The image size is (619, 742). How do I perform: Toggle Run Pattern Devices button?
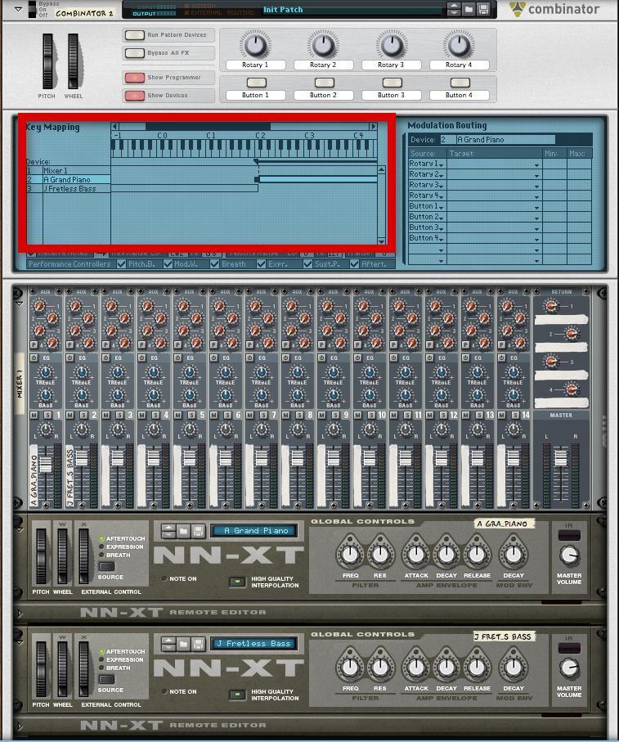tap(135, 35)
